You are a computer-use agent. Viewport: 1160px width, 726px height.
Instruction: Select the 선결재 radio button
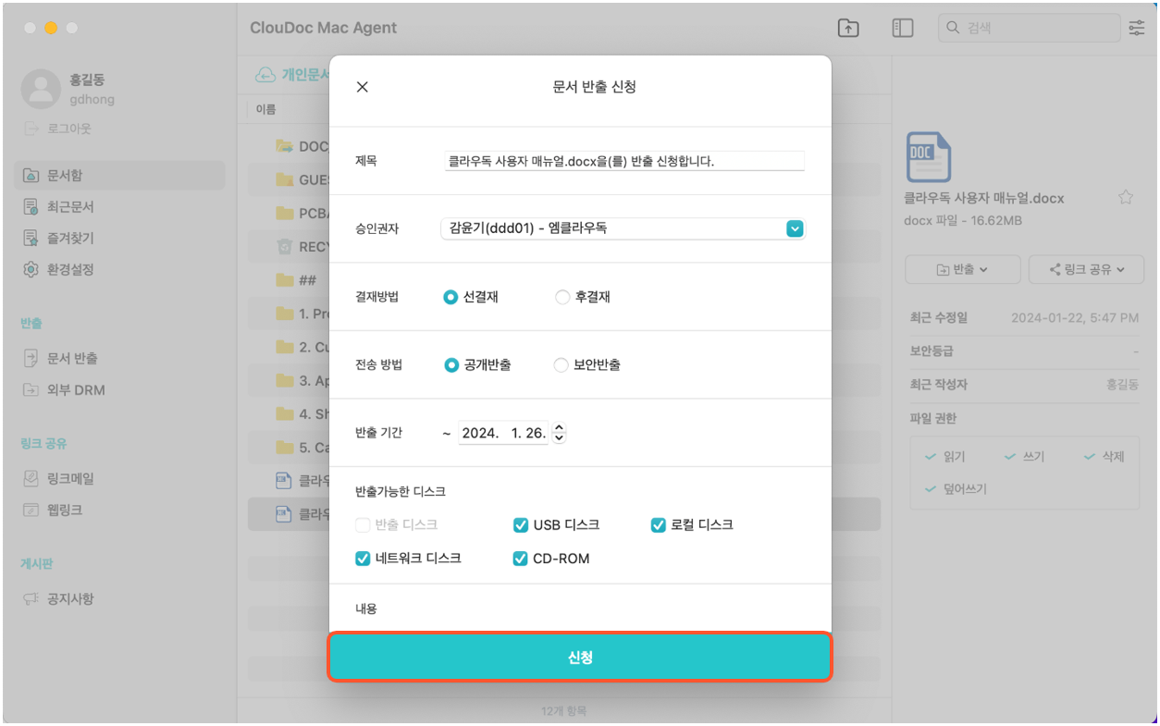coord(451,298)
